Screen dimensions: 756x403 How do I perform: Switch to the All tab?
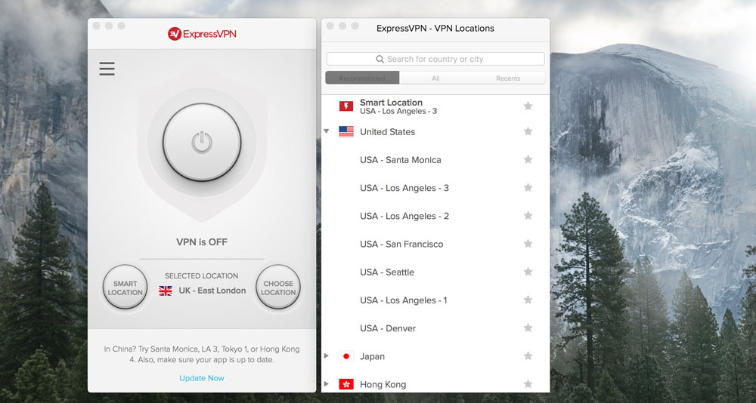(435, 78)
